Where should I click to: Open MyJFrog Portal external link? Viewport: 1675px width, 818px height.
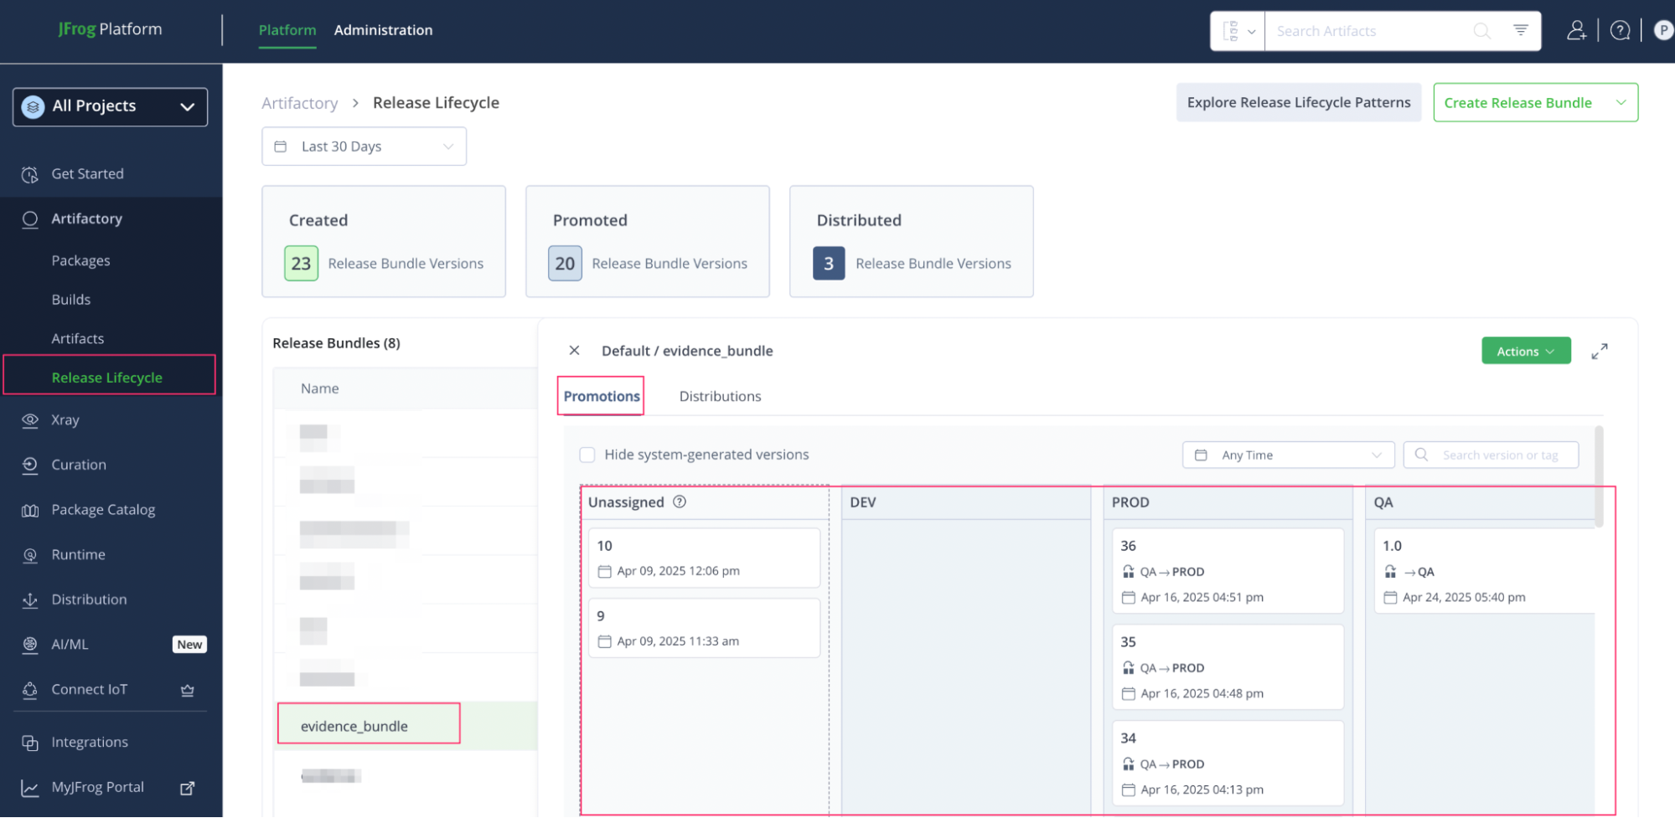click(x=188, y=788)
